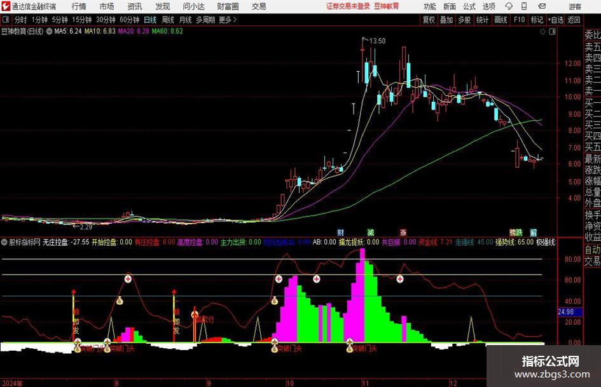
Task: Open the 问小达 menu
Action: click(193, 6)
